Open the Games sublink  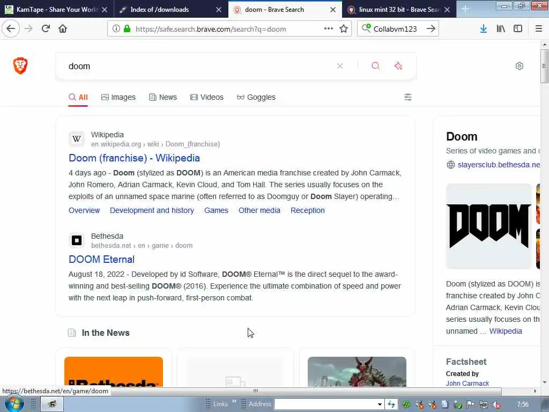pyautogui.click(x=216, y=210)
